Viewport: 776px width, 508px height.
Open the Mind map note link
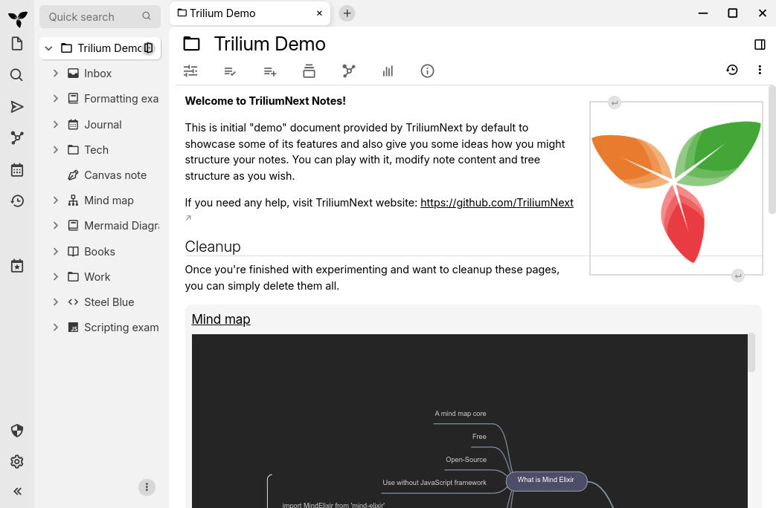(221, 319)
